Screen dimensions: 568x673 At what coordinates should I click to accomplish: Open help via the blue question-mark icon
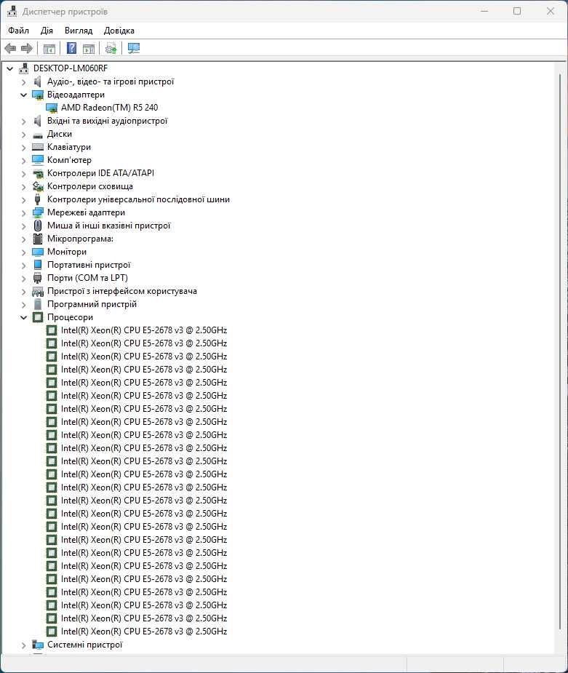[72, 48]
